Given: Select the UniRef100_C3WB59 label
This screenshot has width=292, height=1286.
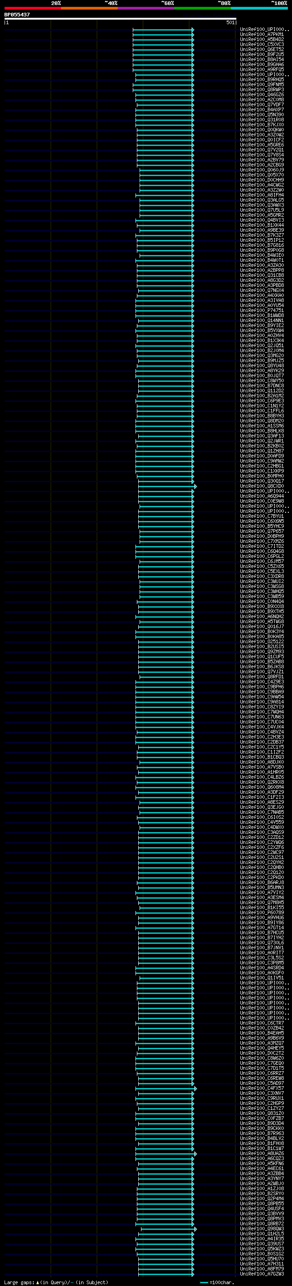Looking at the screenshot, I should click(262, 597).
